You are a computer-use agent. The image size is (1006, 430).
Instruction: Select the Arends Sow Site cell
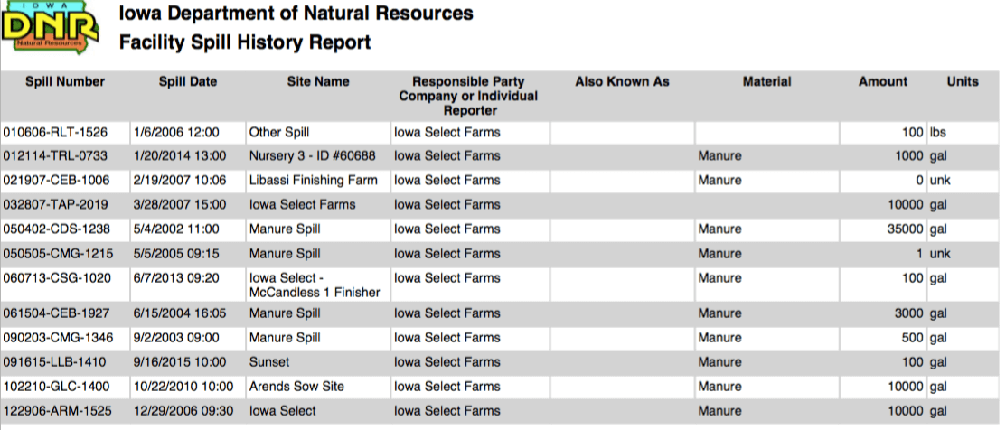point(296,387)
